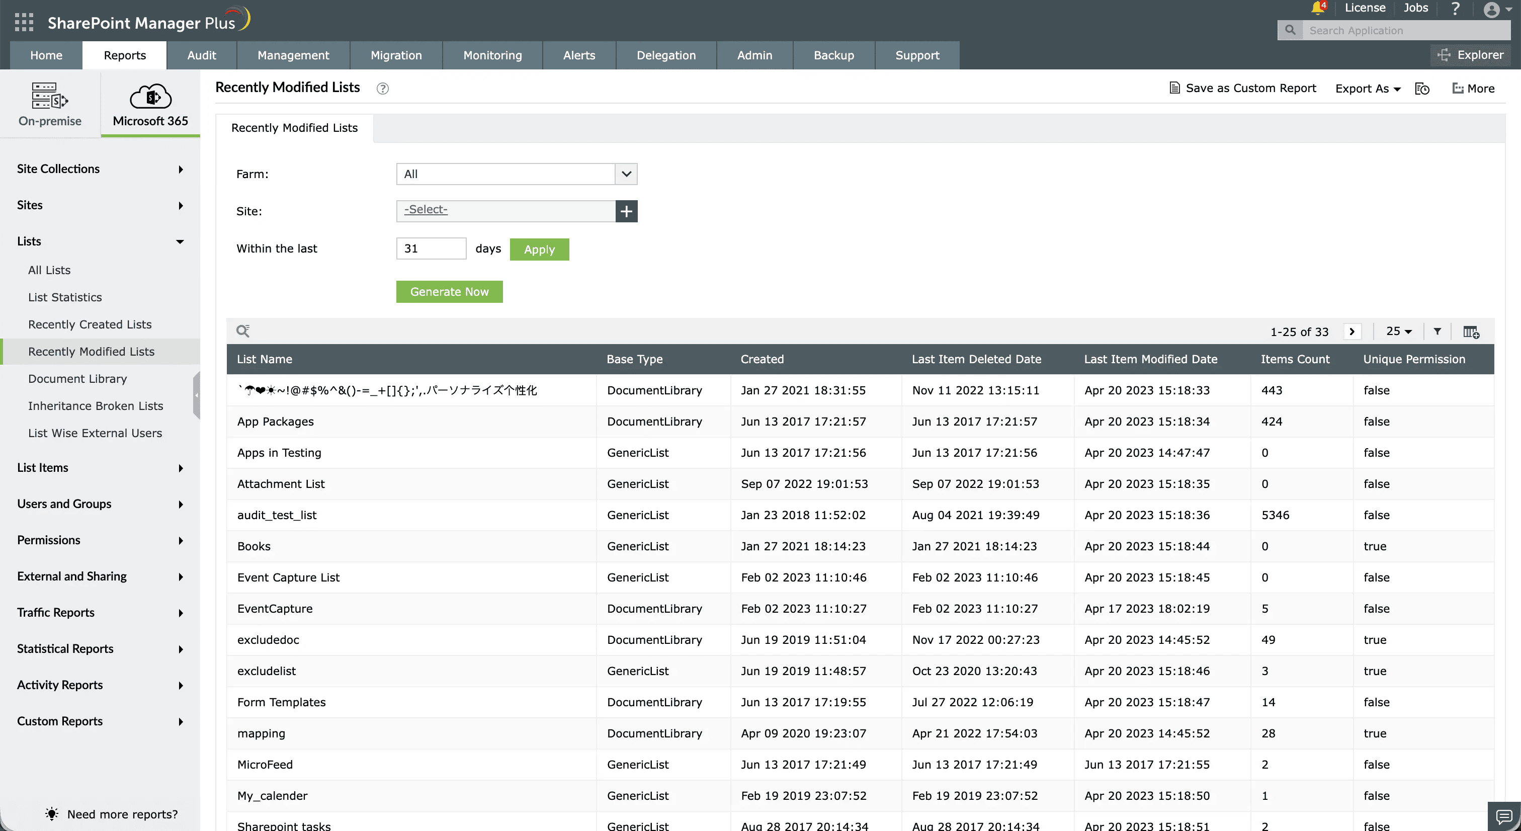This screenshot has height=831, width=1521.
Task: Open Document Library report
Action: click(77, 379)
